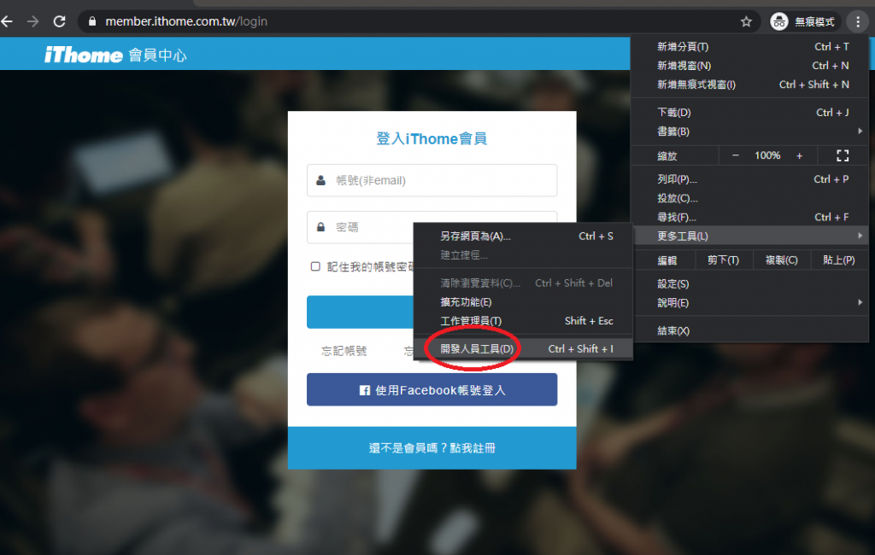875x555 pixels.
Task: Choose 投放(C)... from the menu
Action: (749, 199)
